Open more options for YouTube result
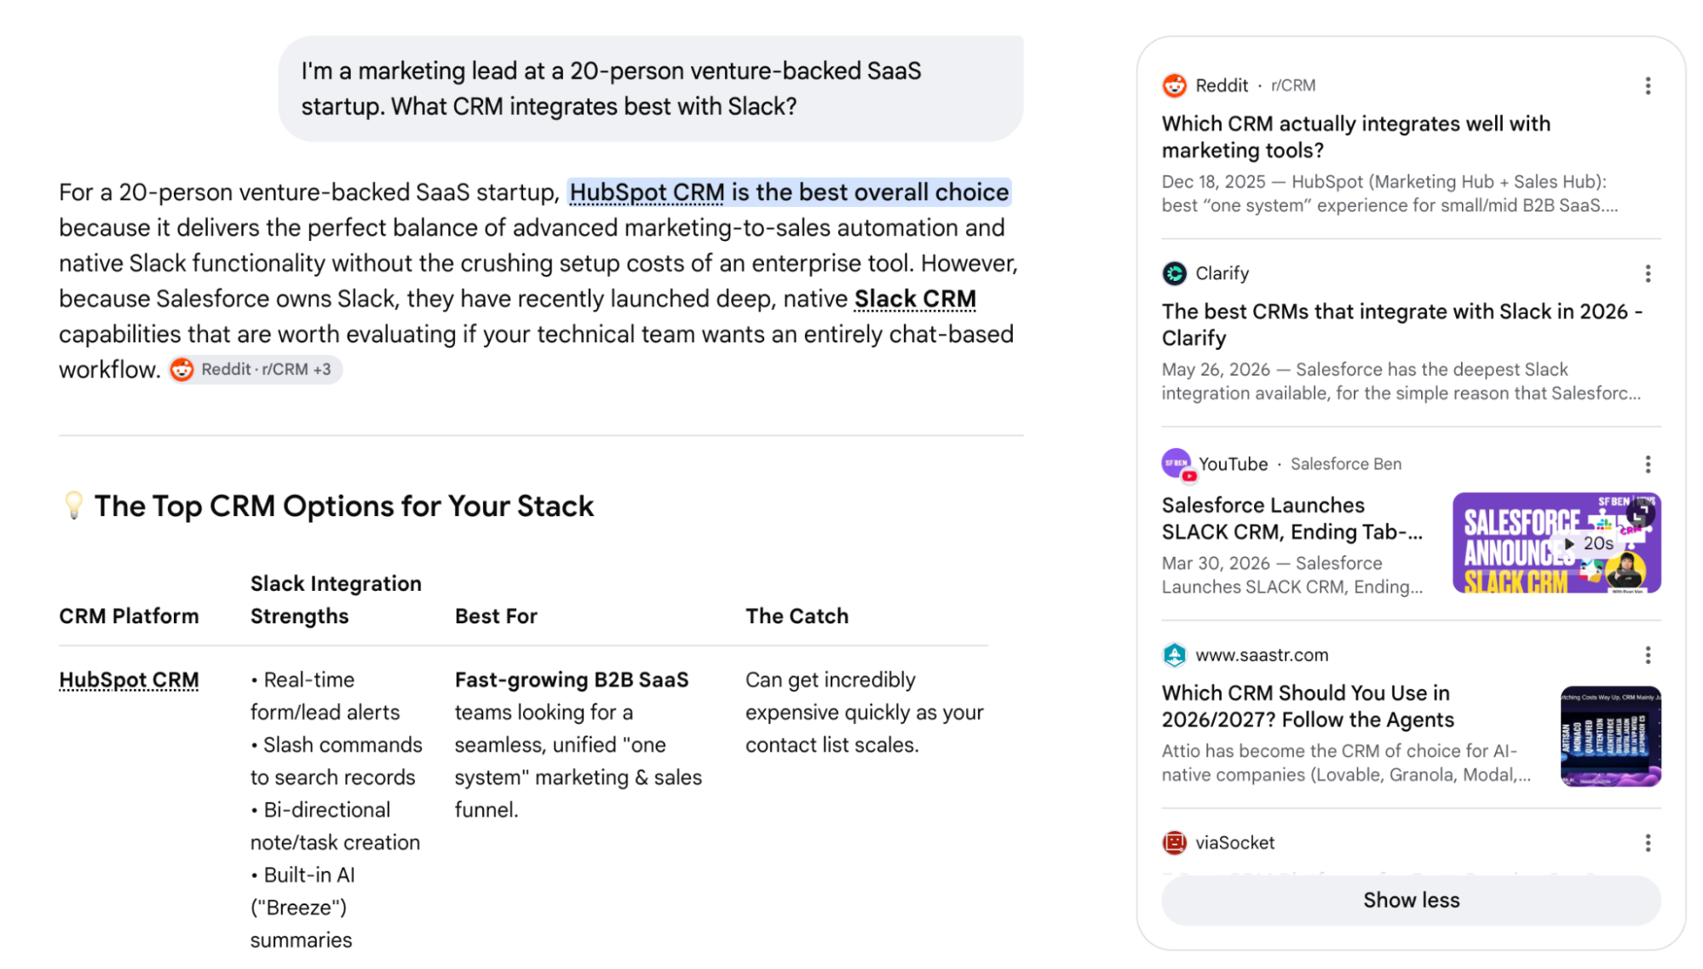The image size is (1703, 969). coord(1648,464)
